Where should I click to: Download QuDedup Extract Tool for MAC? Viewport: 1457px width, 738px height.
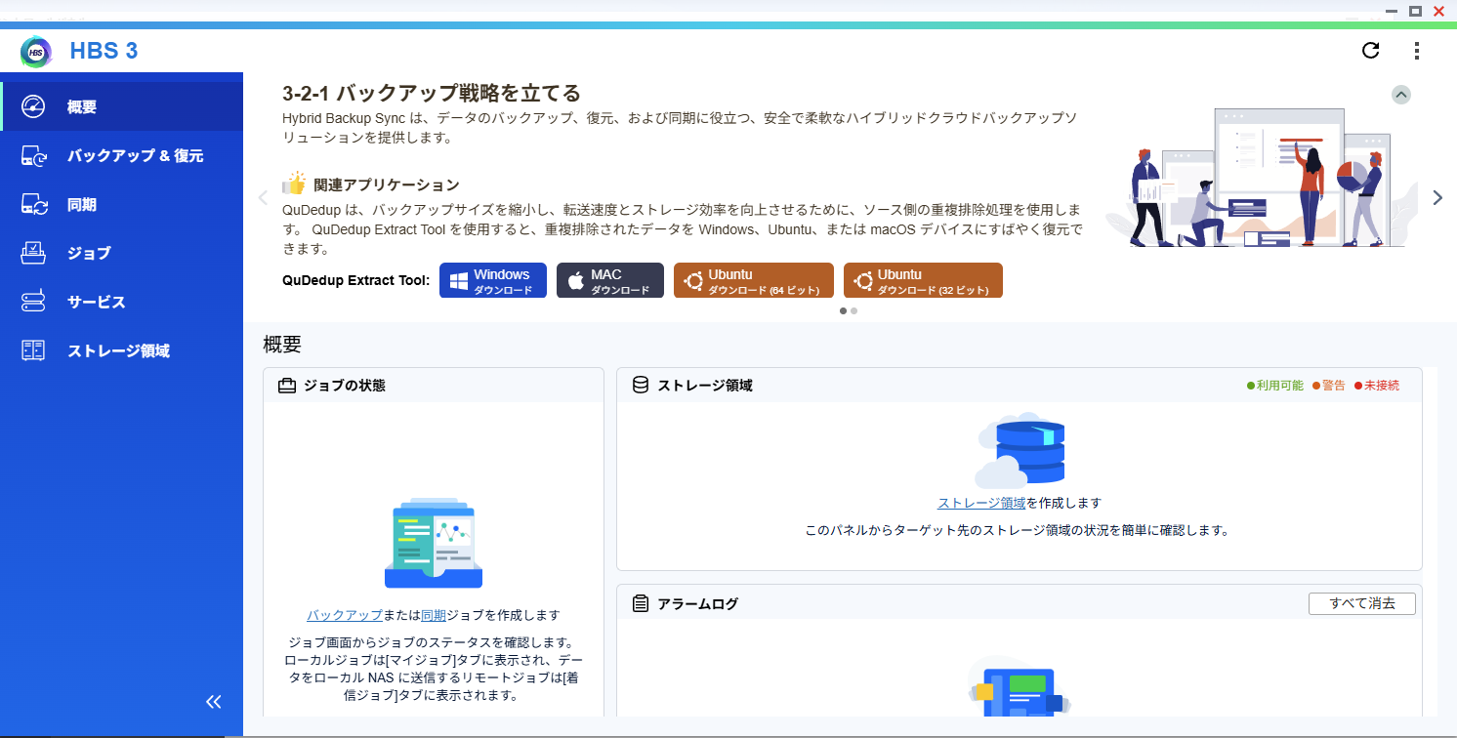click(609, 281)
